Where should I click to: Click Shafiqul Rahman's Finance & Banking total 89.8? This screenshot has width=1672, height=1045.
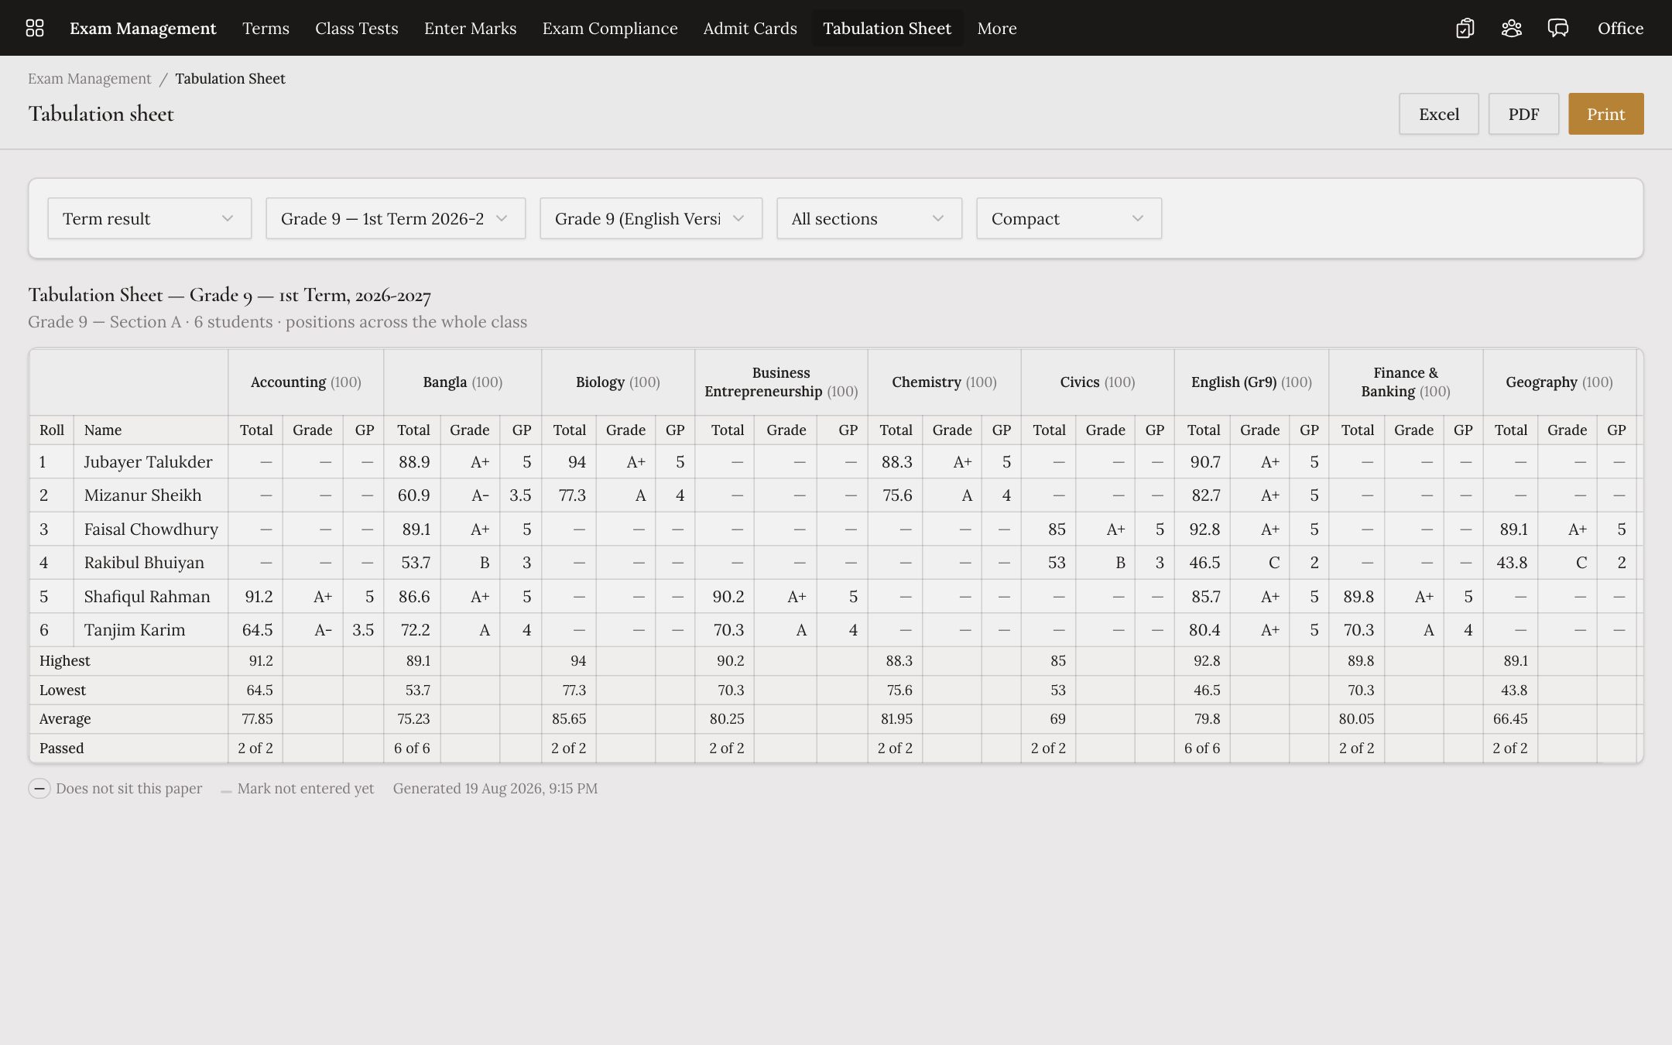click(x=1358, y=596)
